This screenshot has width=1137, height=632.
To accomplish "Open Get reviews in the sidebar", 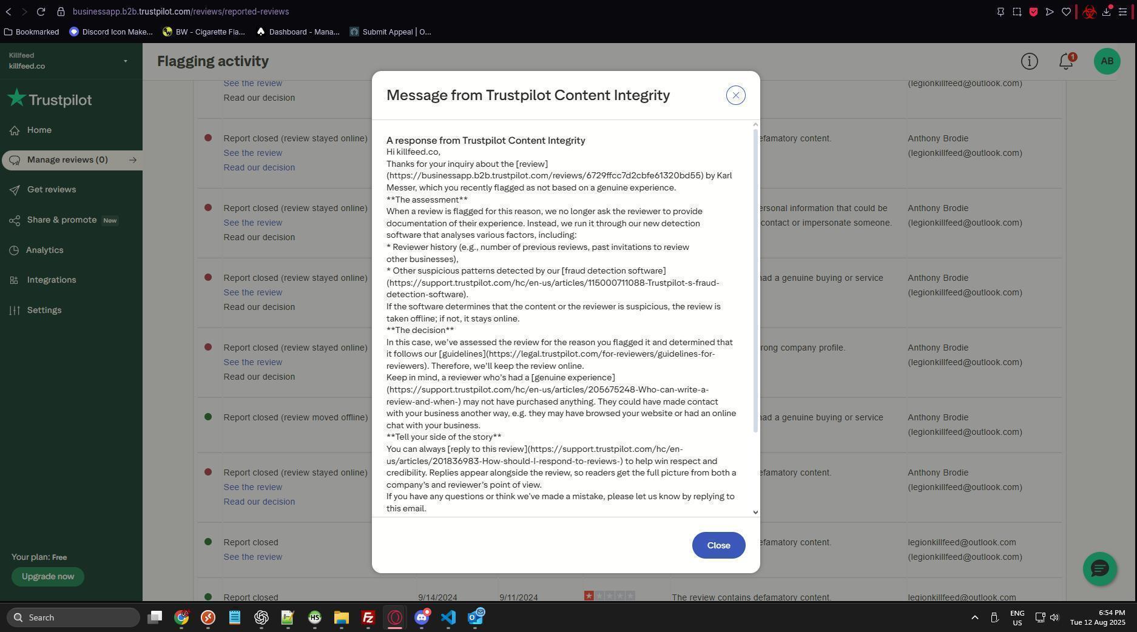I will 51,190.
